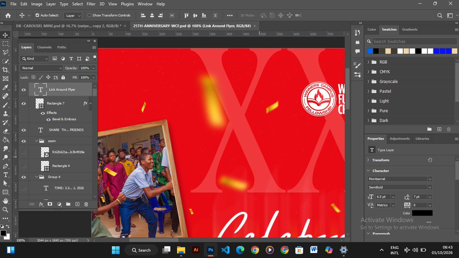Viewport: 459px width, 258px height.
Task: Open Illustrator from the taskbar
Action: 196,250
